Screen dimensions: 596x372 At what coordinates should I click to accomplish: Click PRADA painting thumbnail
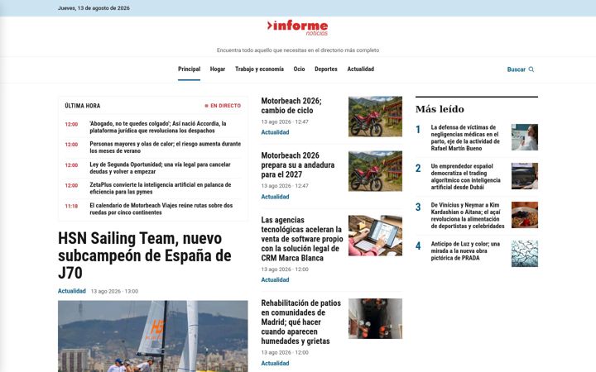coord(525,254)
